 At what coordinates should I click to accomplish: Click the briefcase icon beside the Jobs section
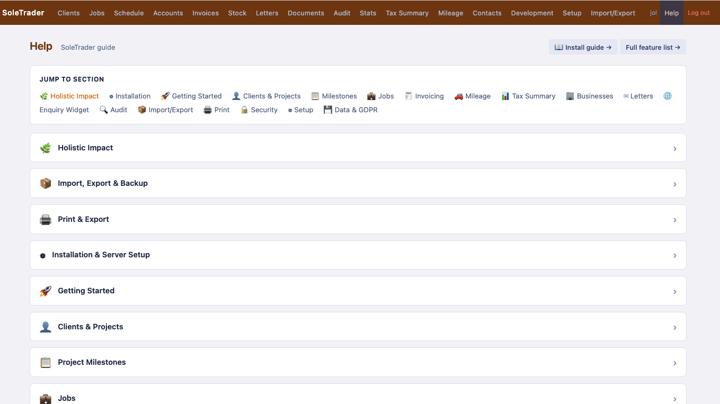click(x=46, y=399)
